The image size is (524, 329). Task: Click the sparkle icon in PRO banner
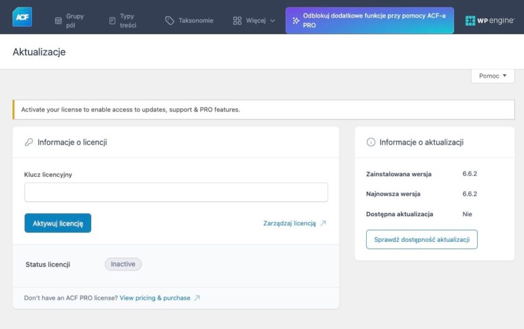[x=296, y=21]
